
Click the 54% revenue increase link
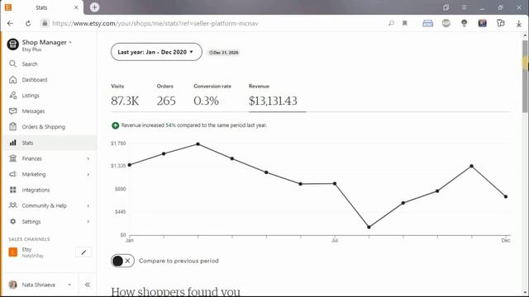pyautogui.click(x=171, y=125)
